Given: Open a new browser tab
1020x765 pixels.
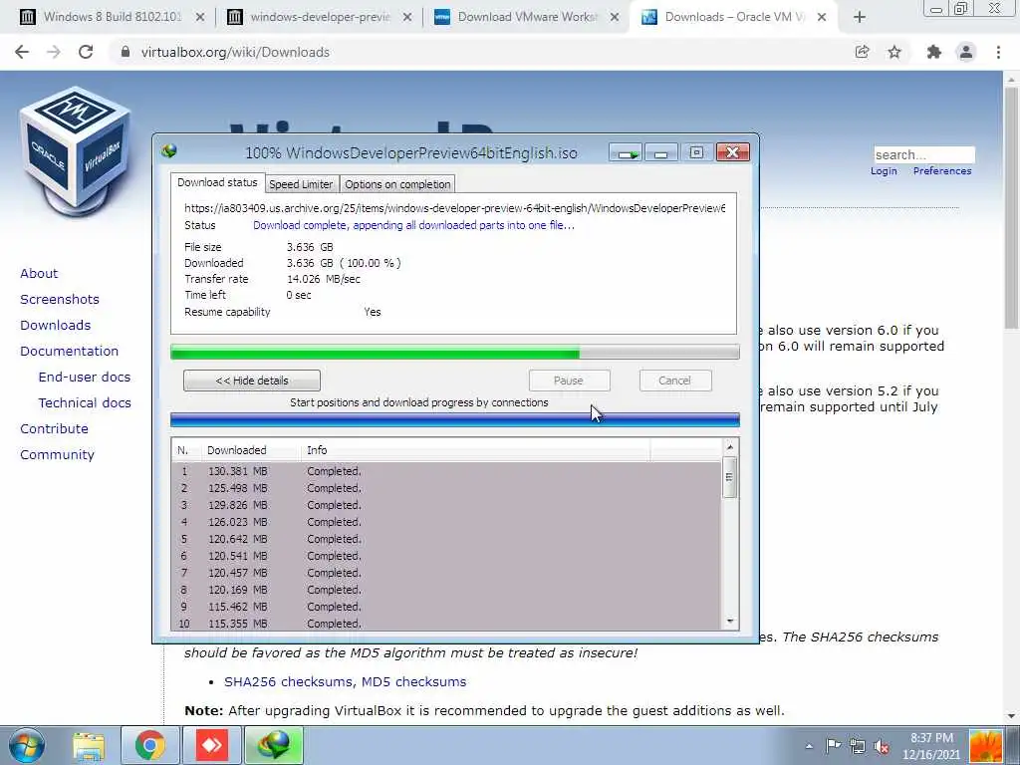Looking at the screenshot, I should click(x=860, y=17).
